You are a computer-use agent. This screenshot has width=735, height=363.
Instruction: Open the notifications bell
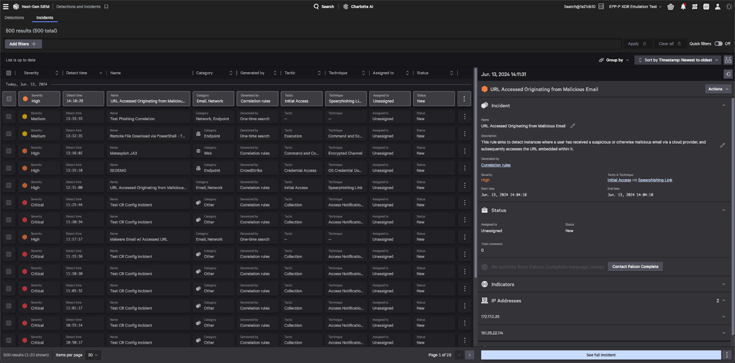tap(683, 7)
